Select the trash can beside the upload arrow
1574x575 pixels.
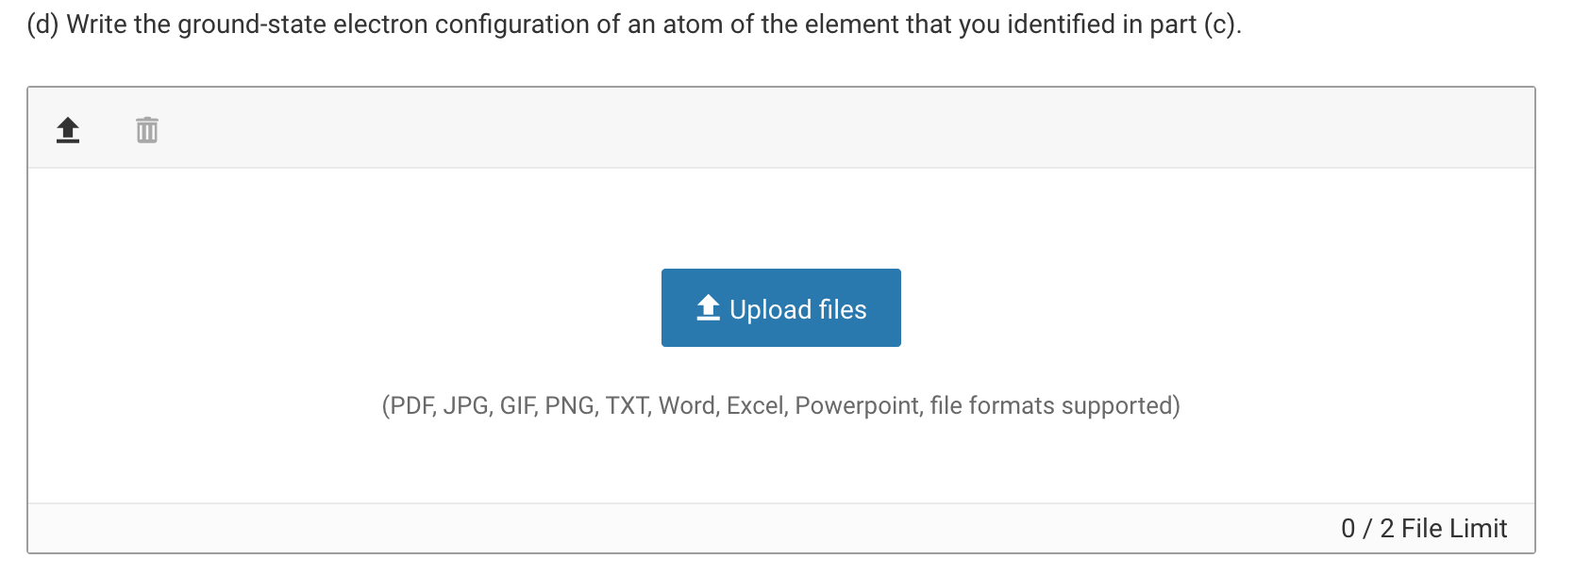click(x=146, y=129)
